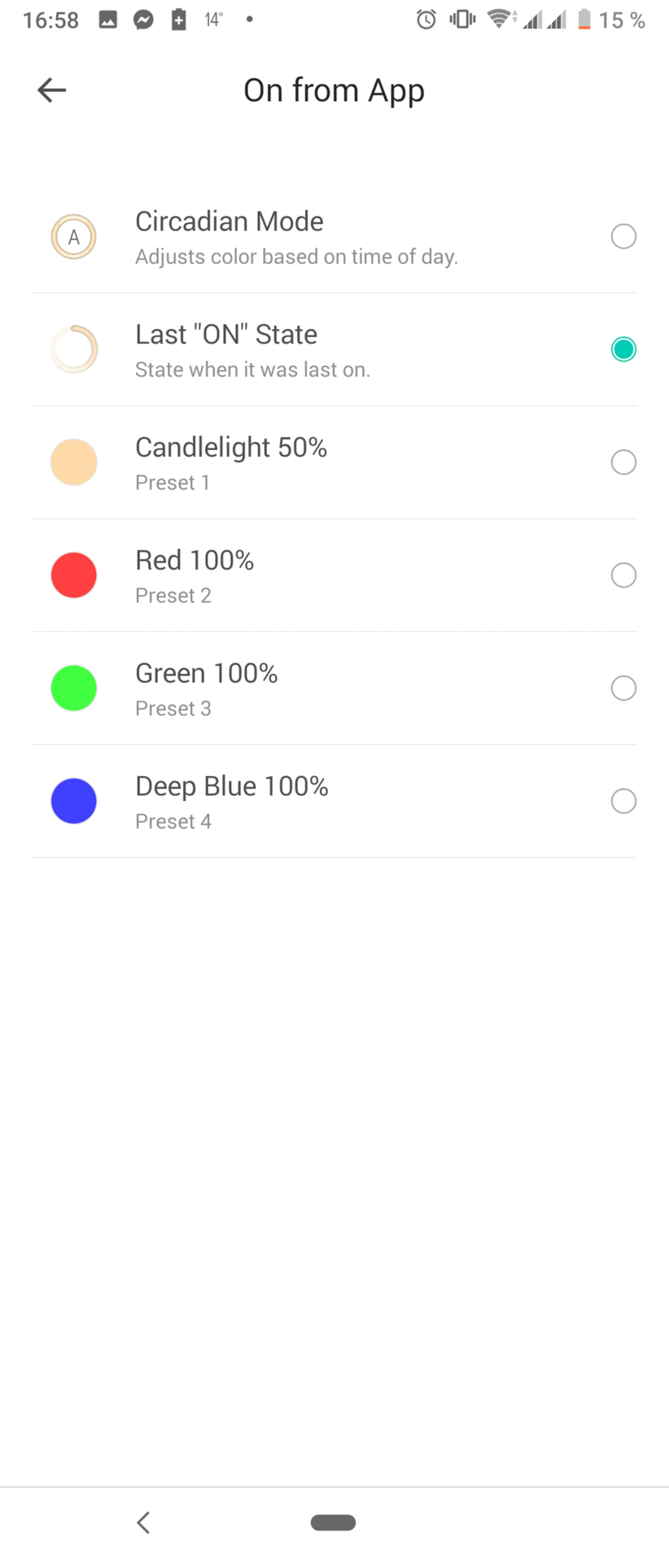Tap the green Preset 3 swatch

(74, 688)
